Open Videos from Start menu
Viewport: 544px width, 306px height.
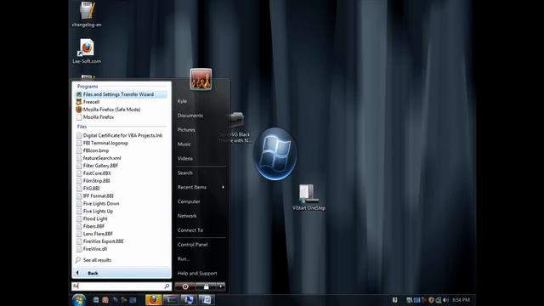[x=185, y=159]
